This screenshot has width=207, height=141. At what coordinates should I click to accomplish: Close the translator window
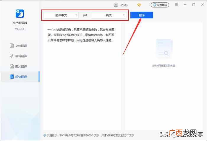click(202, 5)
